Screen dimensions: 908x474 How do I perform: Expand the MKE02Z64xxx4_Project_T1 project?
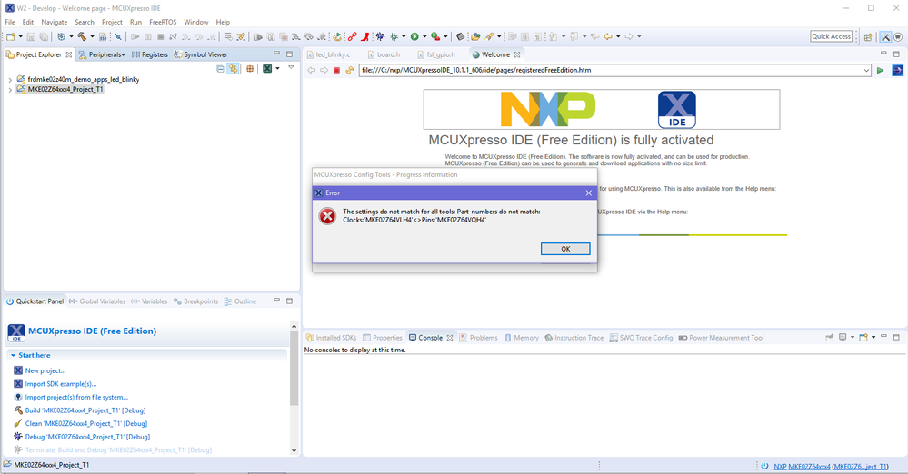tap(10, 90)
